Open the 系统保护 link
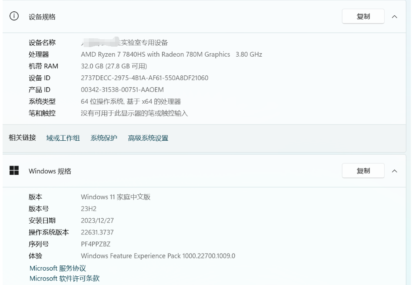The height and width of the screenshot is (285, 417). [x=104, y=138]
